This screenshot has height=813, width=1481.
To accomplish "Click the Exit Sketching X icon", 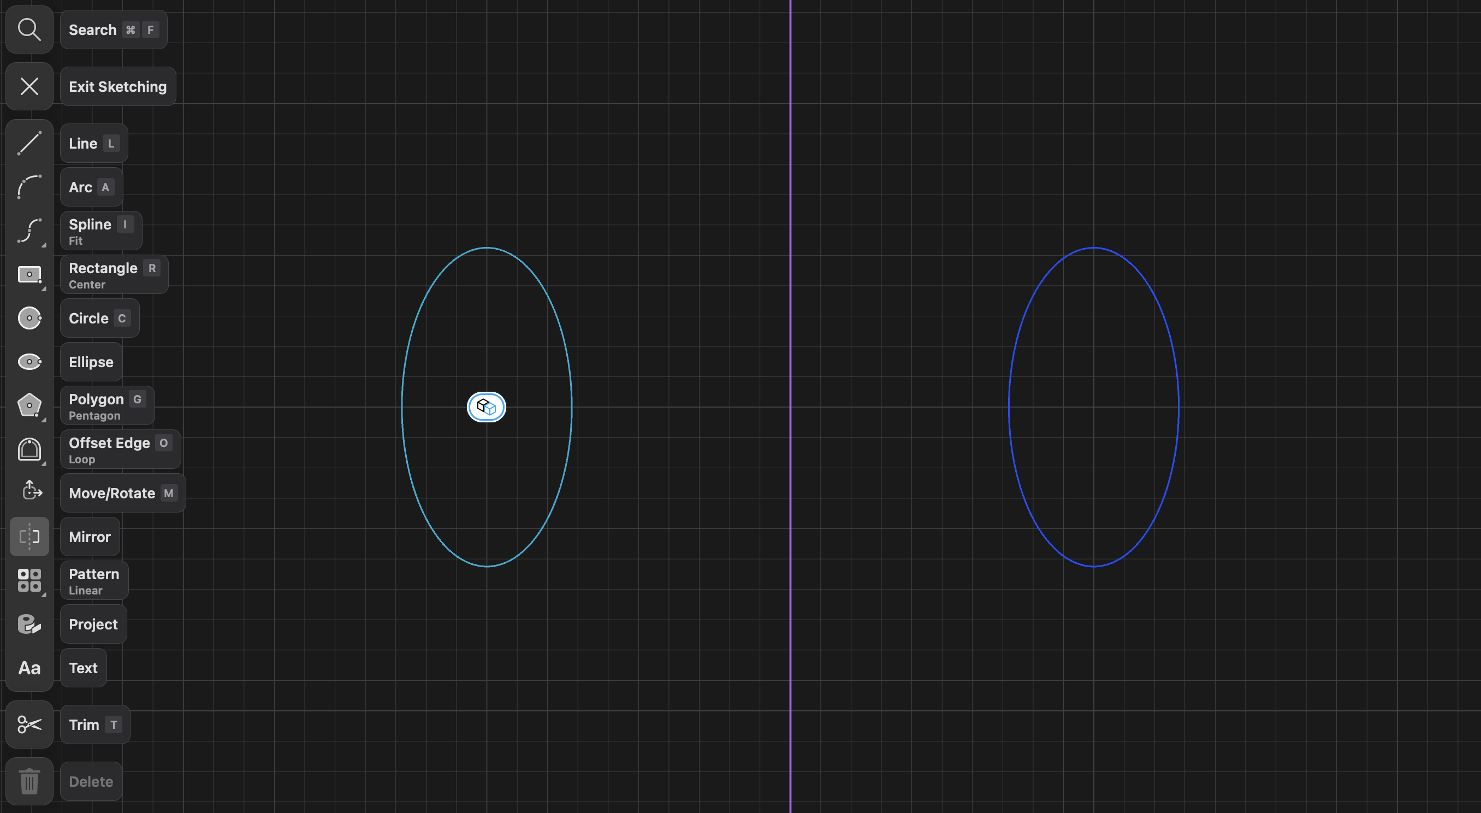I will (29, 86).
